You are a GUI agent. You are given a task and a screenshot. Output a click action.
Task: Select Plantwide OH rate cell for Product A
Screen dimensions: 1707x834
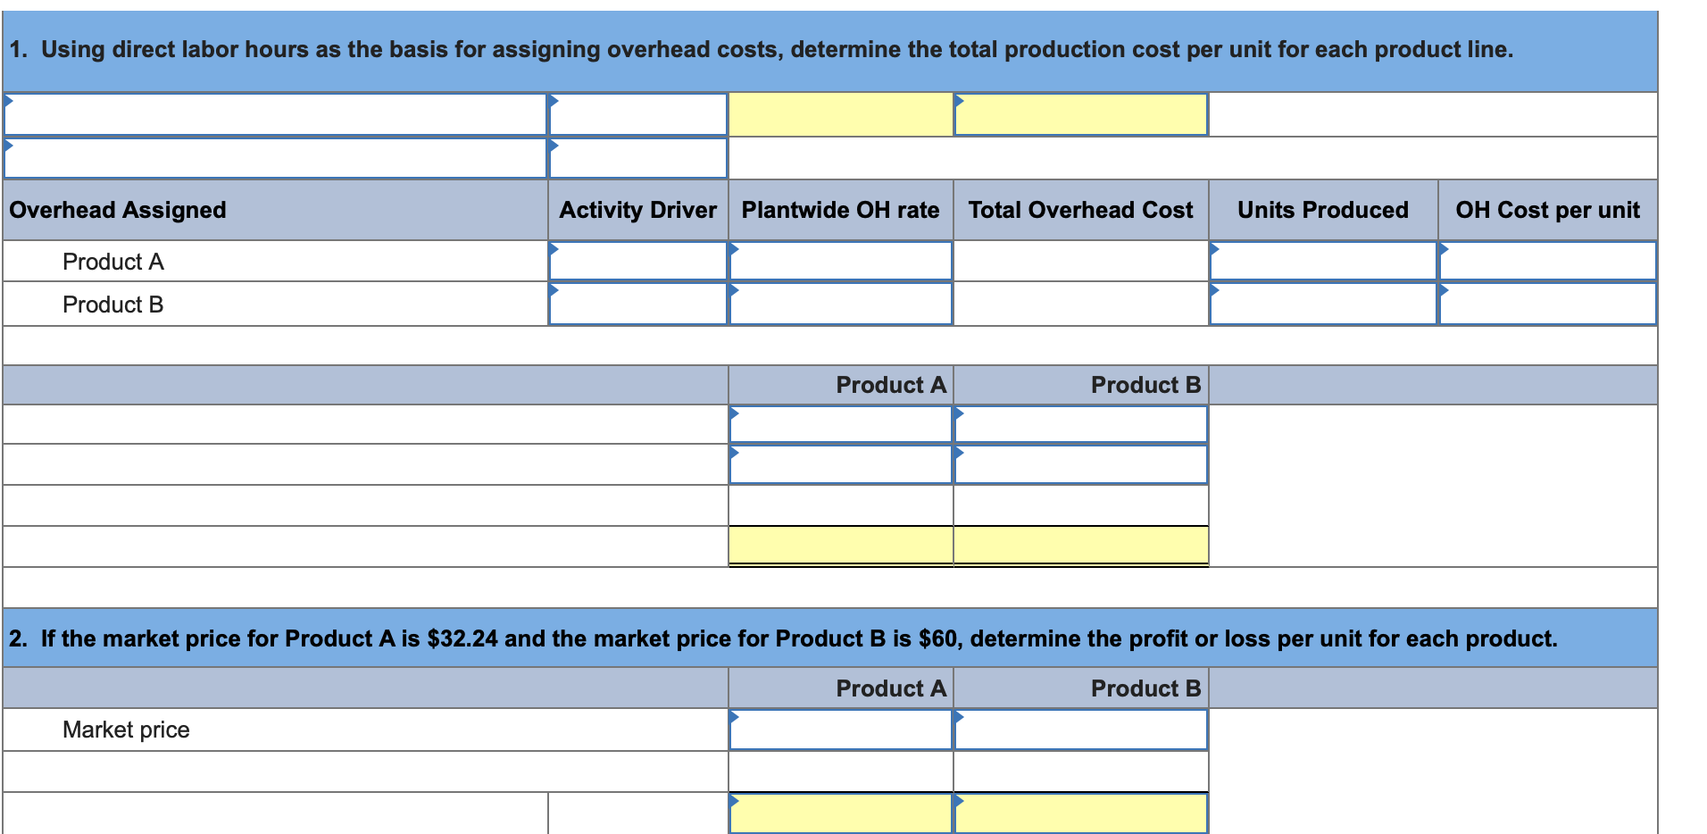841,261
